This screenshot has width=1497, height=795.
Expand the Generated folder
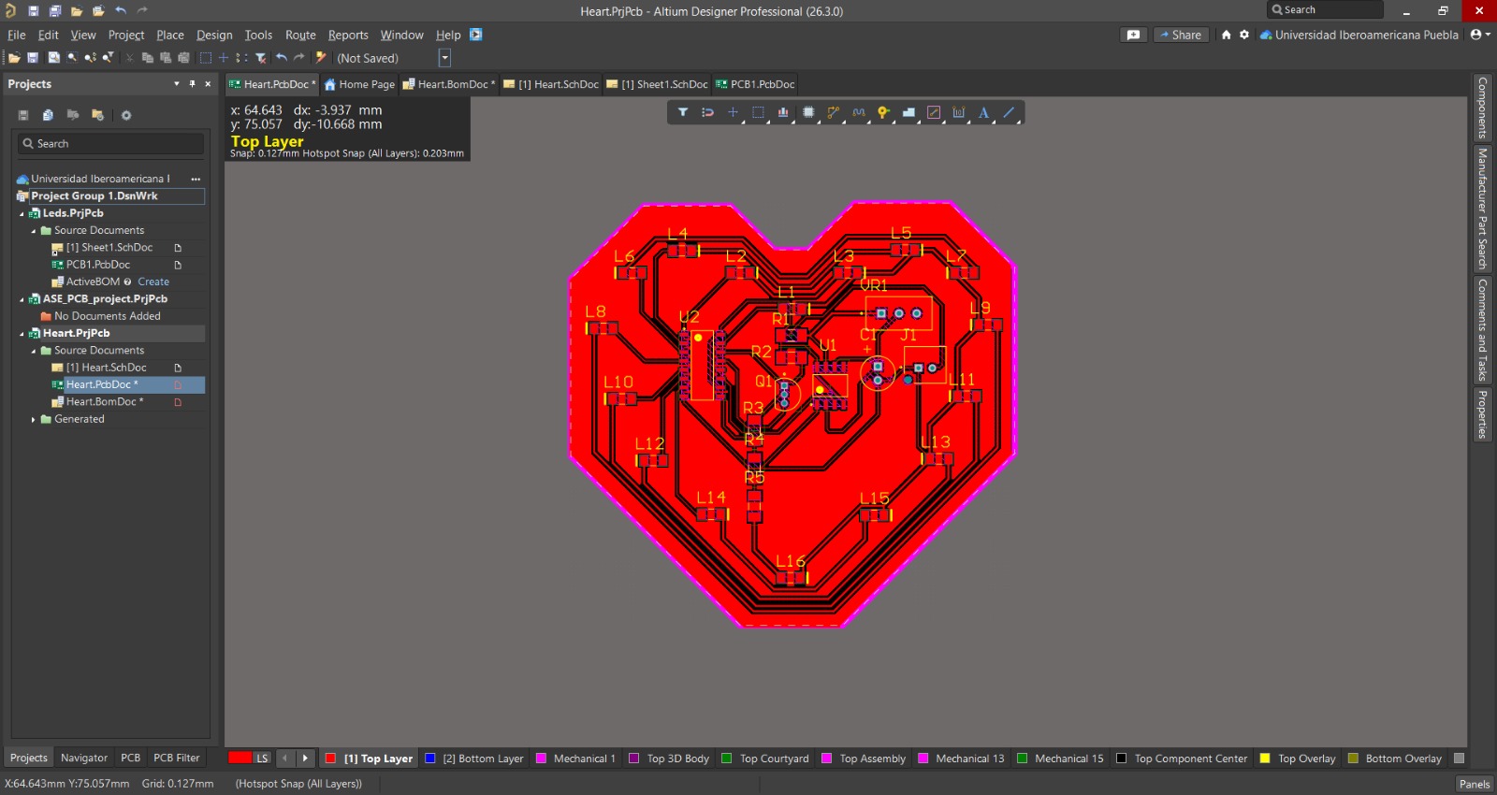click(34, 420)
